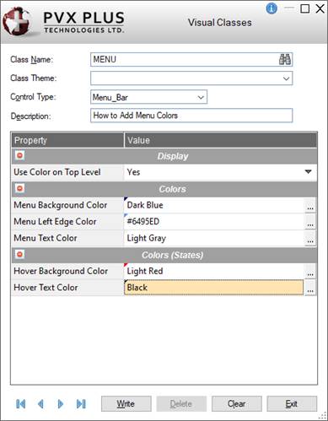The width and height of the screenshot is (328, 421).
Task: Go to next record arrow
Action: [x=60, y=404]
